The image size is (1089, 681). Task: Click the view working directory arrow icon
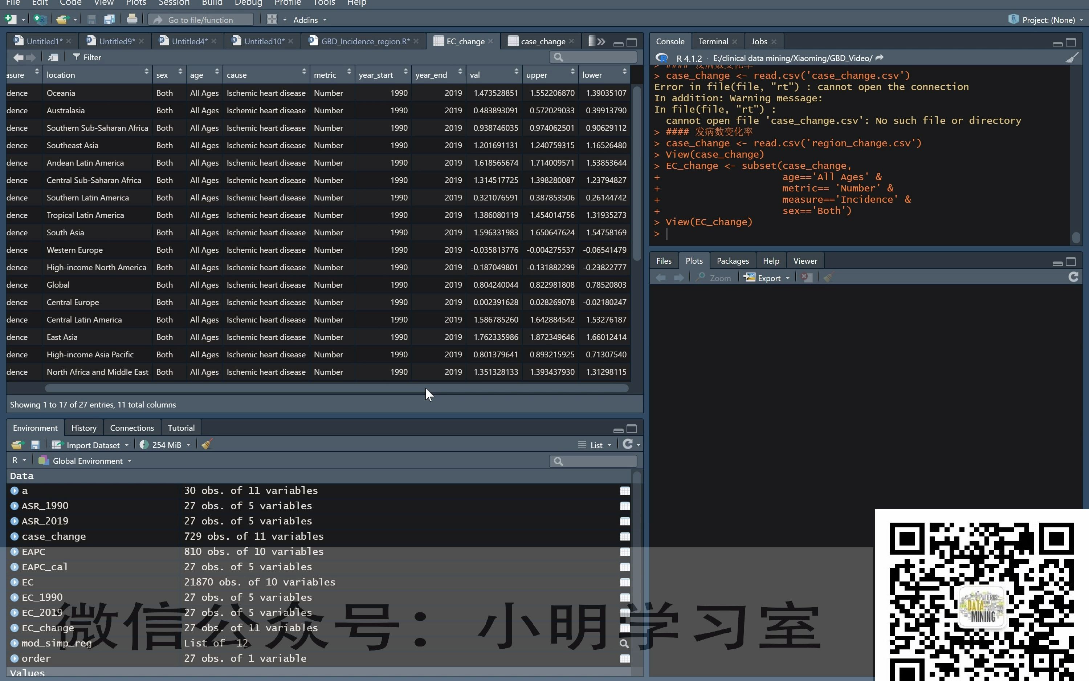coord(879,58)
